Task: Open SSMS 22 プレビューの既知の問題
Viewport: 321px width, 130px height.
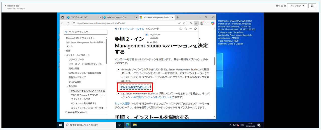Action: pyautogui.click(x=85, y=73)
